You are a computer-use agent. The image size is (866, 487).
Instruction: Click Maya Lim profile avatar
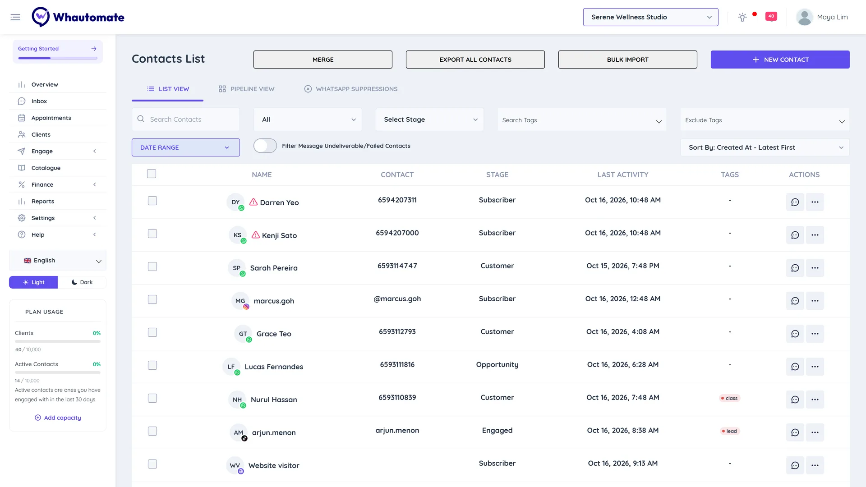(x=804, y=17)
